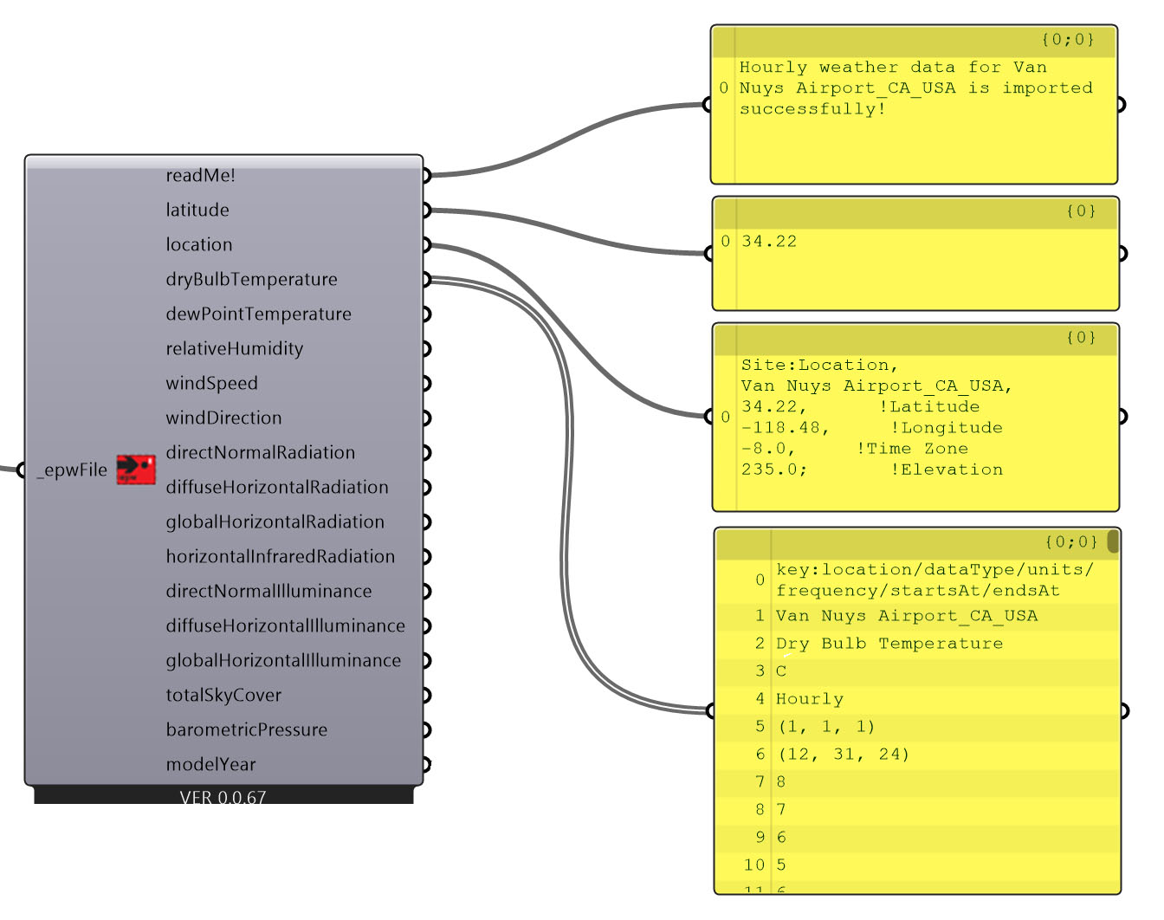The height and width of the screenshot is (920, 1164).
Task: Click the 'Hourly' row in data panel
Action: 810,699
